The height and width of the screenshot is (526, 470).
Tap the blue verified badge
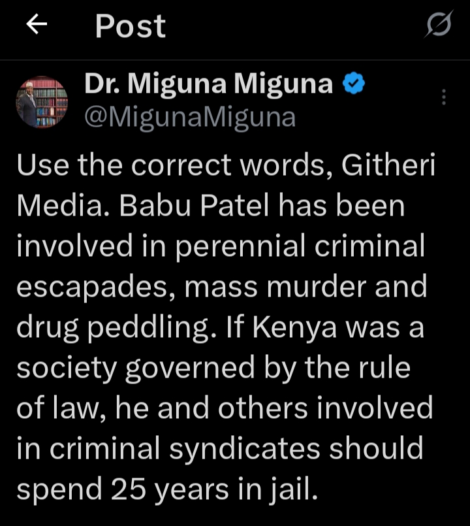[x=353, y=85]
